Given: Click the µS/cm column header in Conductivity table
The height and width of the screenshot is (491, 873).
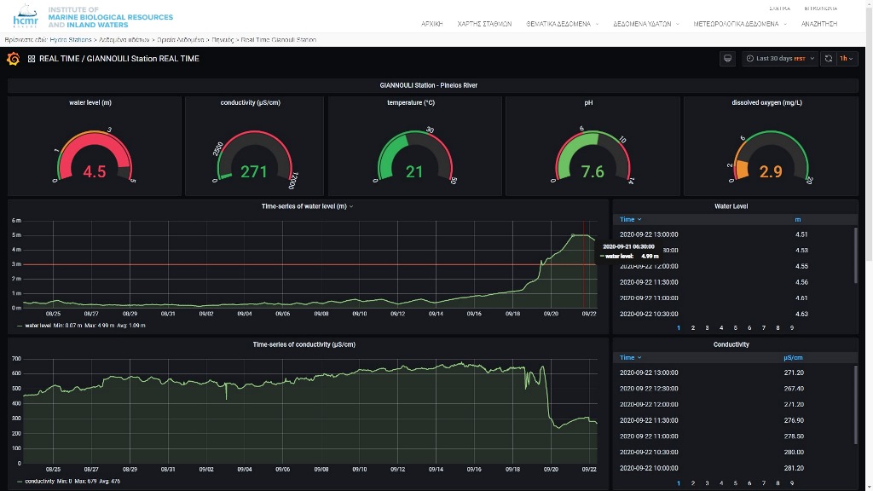Looking at the screenshot, I should [793, 357].
